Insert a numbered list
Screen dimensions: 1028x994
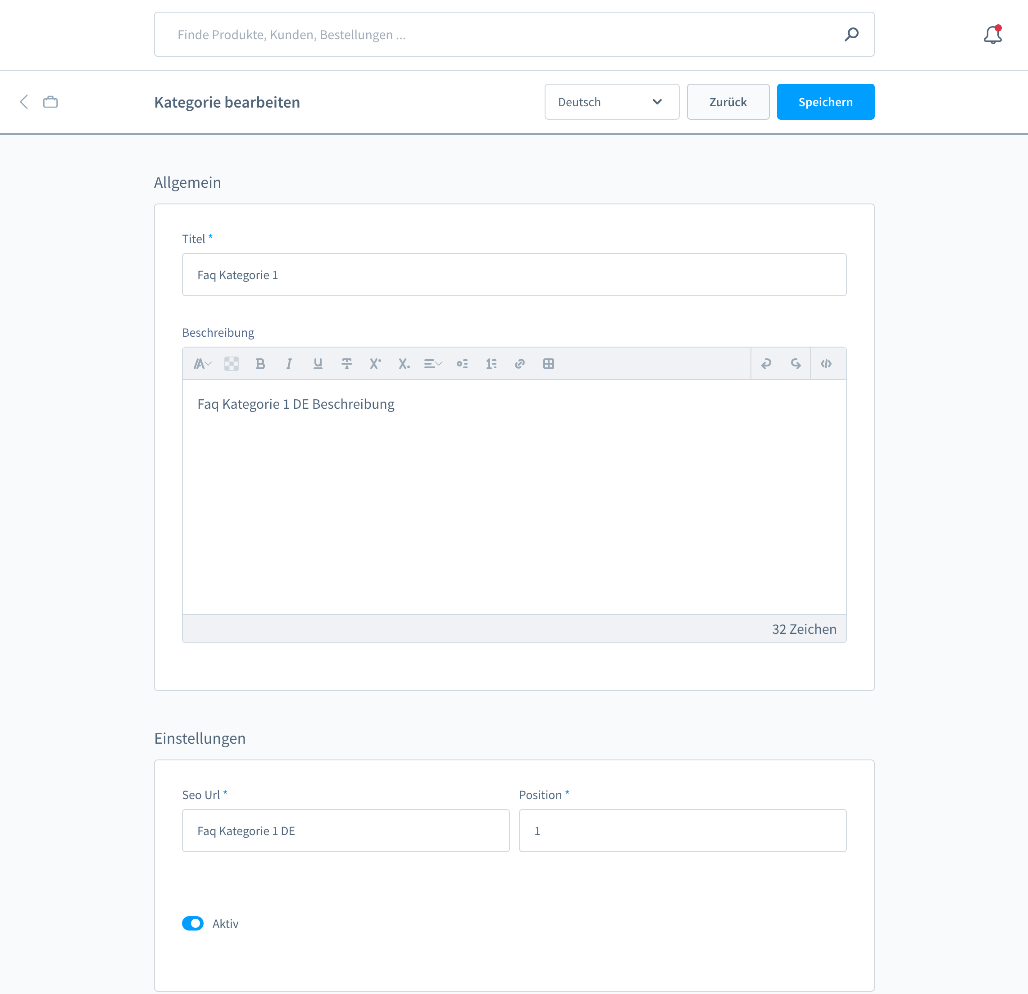[491, 364]
